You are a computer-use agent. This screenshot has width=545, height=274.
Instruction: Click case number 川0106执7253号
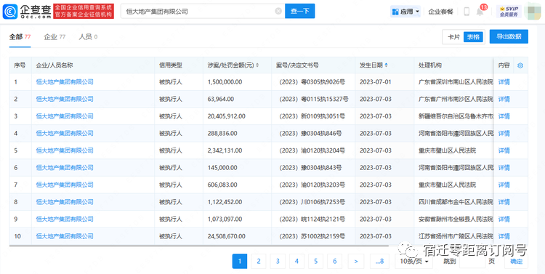click(x=322, y=202)
